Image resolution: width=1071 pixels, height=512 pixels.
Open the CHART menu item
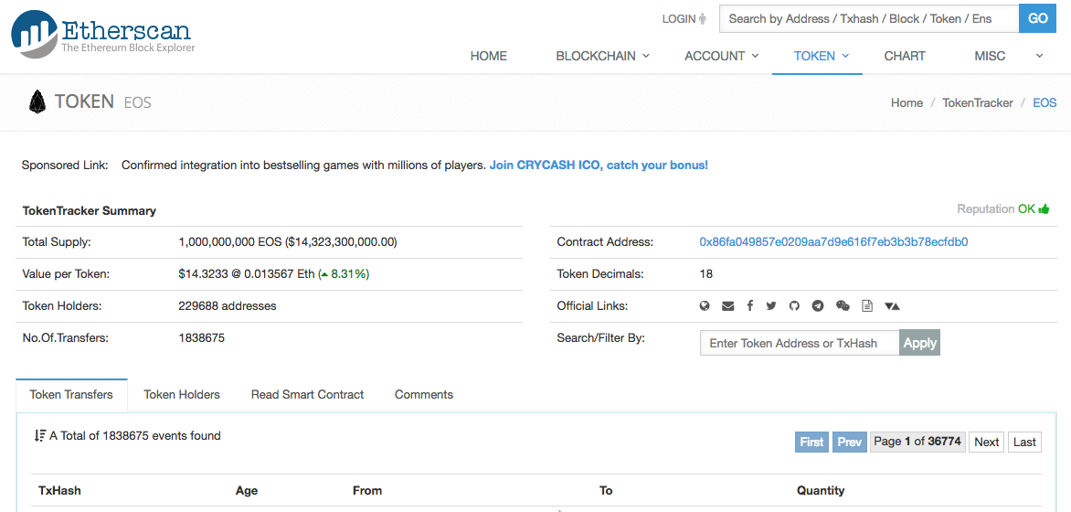pyautogui.click(x=905, y=56)
